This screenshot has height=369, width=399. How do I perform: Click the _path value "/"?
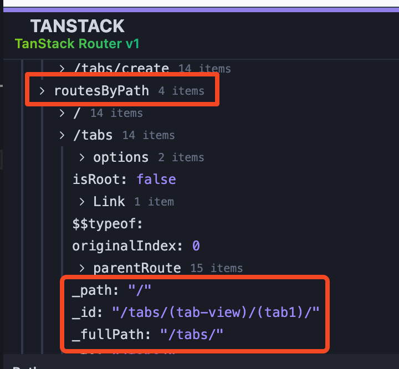pyautogui.click(x=140, y=290)
